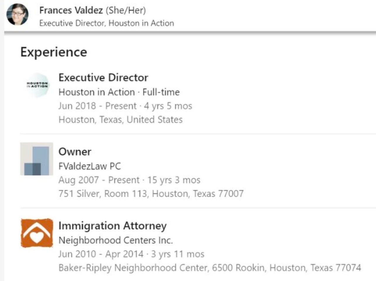This screenshot has height=281, width=376.
Task: Select 'FValdezLaw PC' company text
Action: [x=90, y=166]
